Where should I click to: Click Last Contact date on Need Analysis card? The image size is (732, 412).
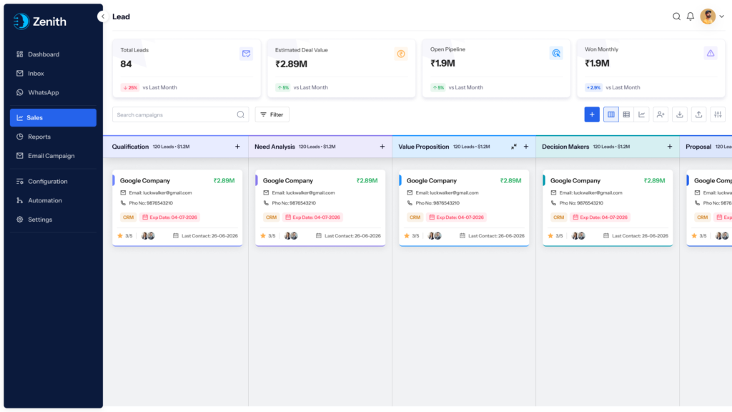coord(348,236)
